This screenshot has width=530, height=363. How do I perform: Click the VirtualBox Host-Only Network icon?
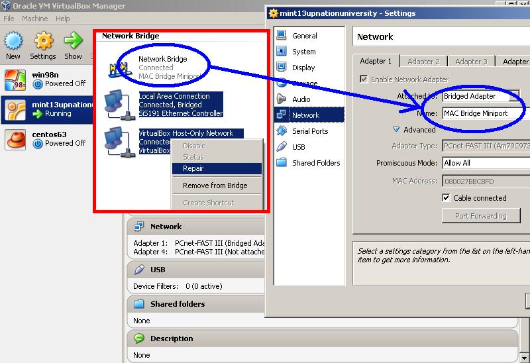[119, 142]
